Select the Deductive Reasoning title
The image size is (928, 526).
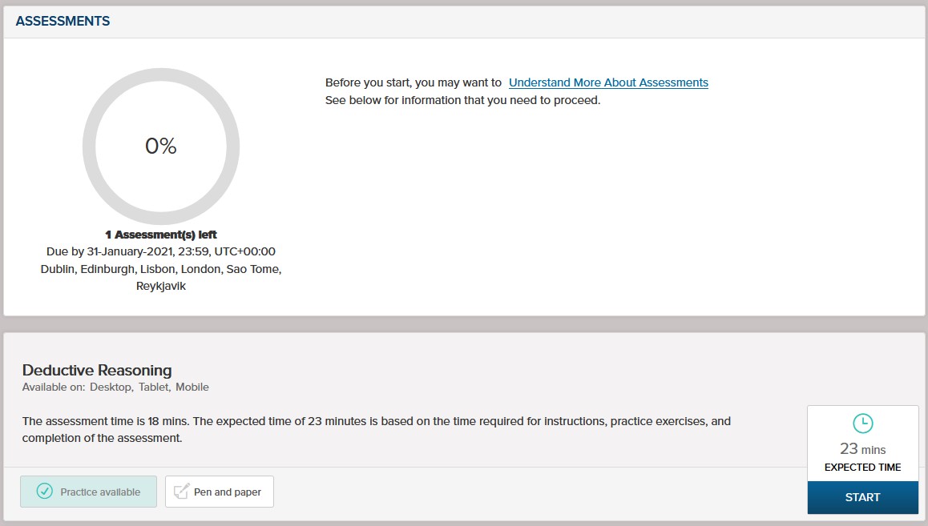point(96,370)
